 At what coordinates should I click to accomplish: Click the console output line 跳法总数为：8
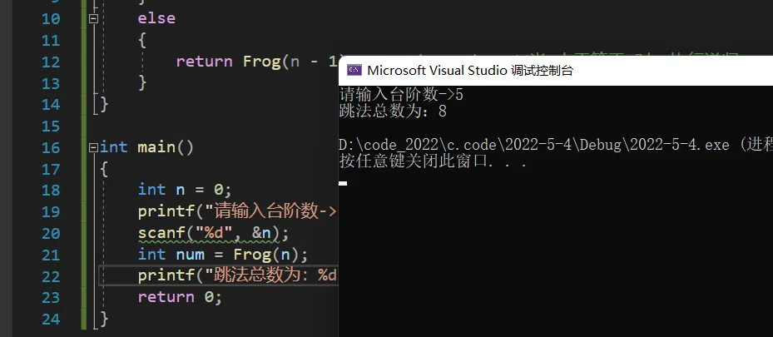pos(393,112)
